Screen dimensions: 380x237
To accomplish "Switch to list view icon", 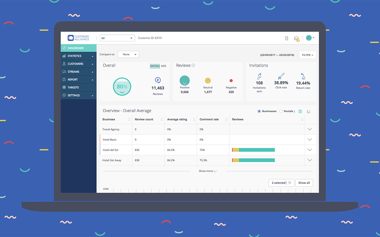I will click(x=300, y=111).
